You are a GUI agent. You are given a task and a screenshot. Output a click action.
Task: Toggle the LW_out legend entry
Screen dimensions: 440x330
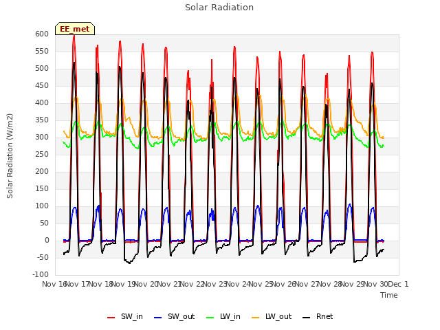[x=272, y=317]
